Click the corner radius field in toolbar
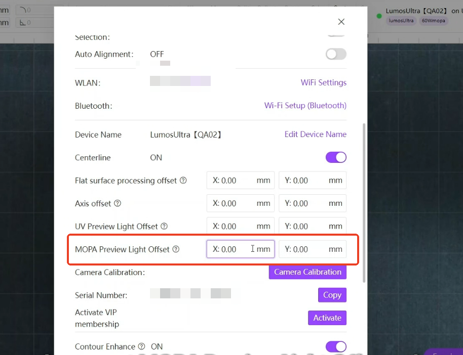The image size is (463, 355). click(34, 10)
